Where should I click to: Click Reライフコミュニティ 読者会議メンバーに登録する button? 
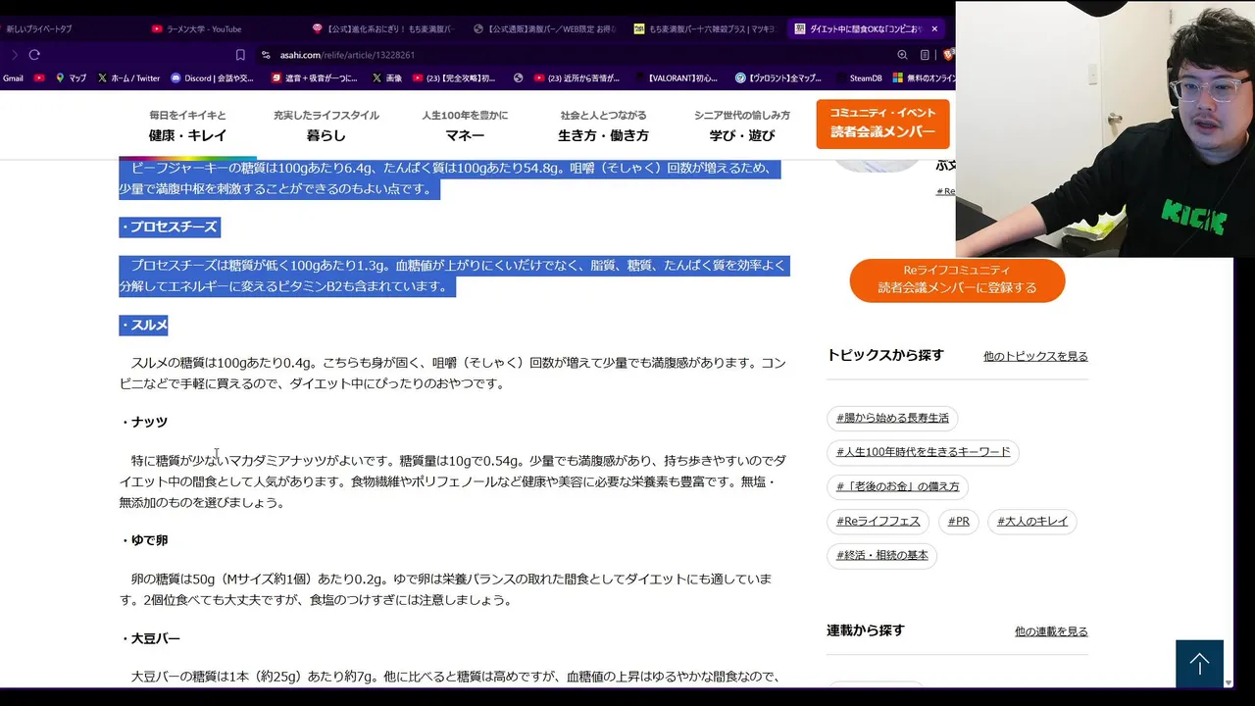pos(957,279)
